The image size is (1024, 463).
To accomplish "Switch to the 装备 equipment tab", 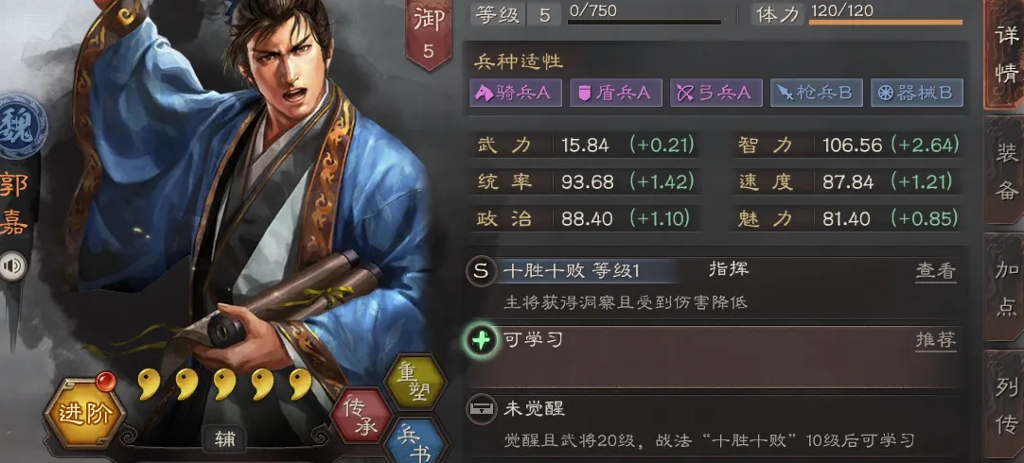I will pos(1006,171).
